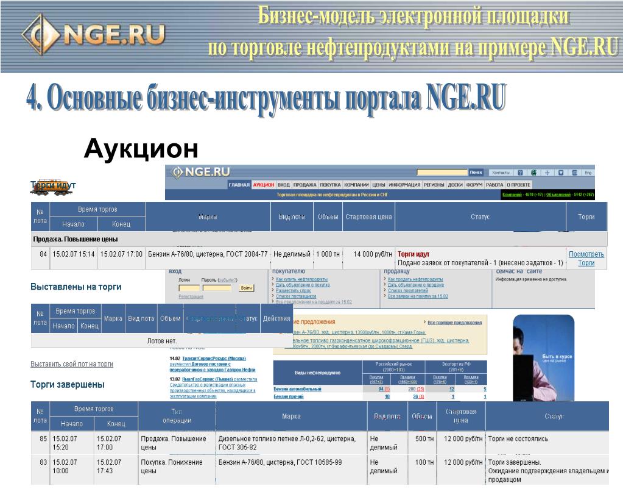Open the ИНФОРМАЦИЯ tab

pyautogui.click(x=404, y=185)
